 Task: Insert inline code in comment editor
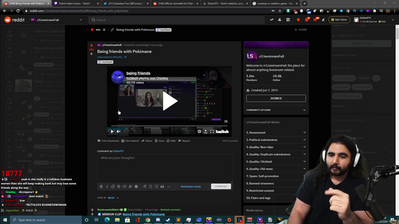pyautogui.click(x=125, y=187)
